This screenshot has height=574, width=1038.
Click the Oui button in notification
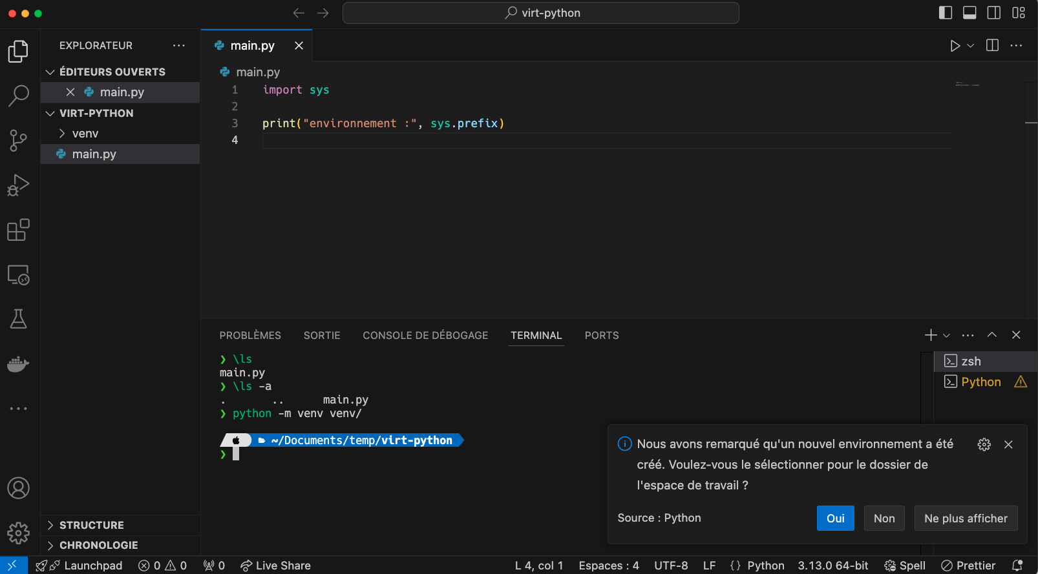click(x=835, y=518)
